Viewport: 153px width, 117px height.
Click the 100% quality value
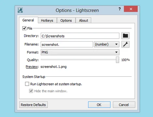click(125, 60)
